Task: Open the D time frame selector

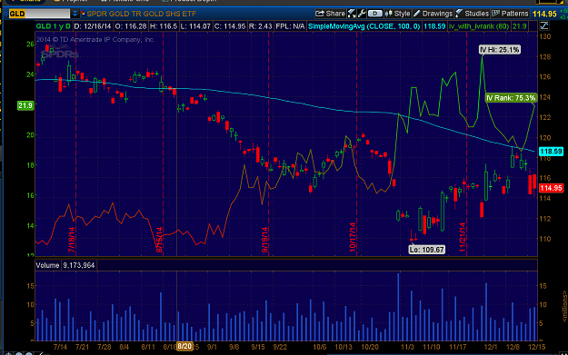Action: click(375, 14)
